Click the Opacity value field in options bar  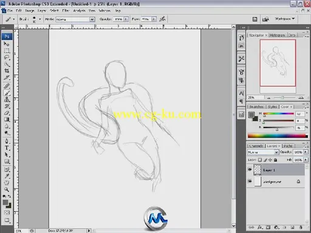click(x=118, y=19)
